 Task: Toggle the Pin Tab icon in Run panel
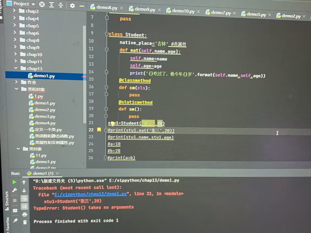[15, 220]
